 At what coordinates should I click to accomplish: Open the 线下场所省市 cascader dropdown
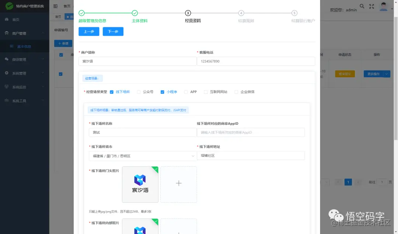[x=143, y=156]
